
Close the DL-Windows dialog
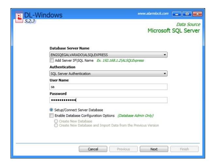coord(197,14)
